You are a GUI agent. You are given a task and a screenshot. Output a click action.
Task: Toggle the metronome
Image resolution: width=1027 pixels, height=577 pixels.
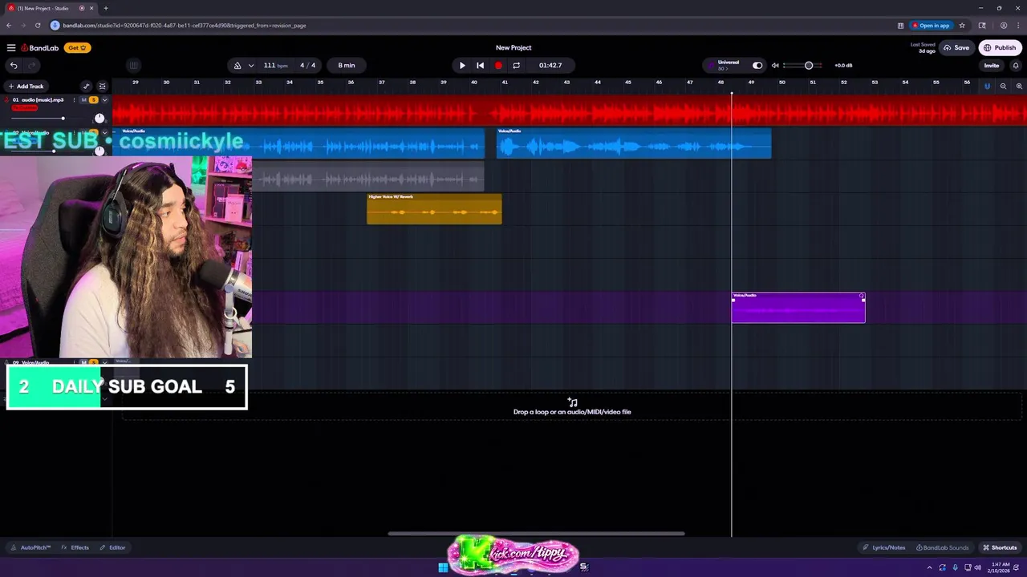point(237,66)
